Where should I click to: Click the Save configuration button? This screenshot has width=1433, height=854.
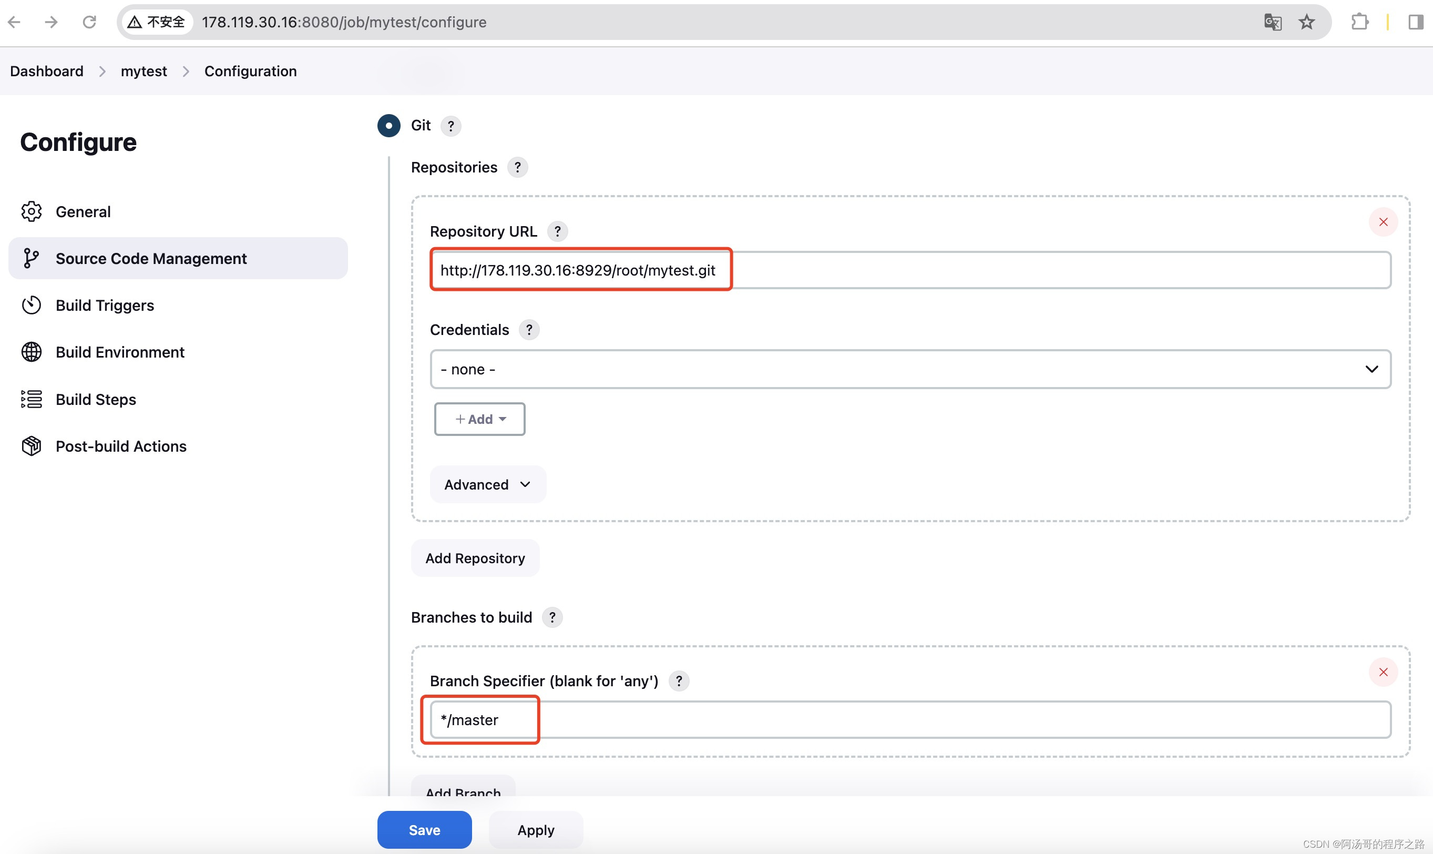[424, 829]
